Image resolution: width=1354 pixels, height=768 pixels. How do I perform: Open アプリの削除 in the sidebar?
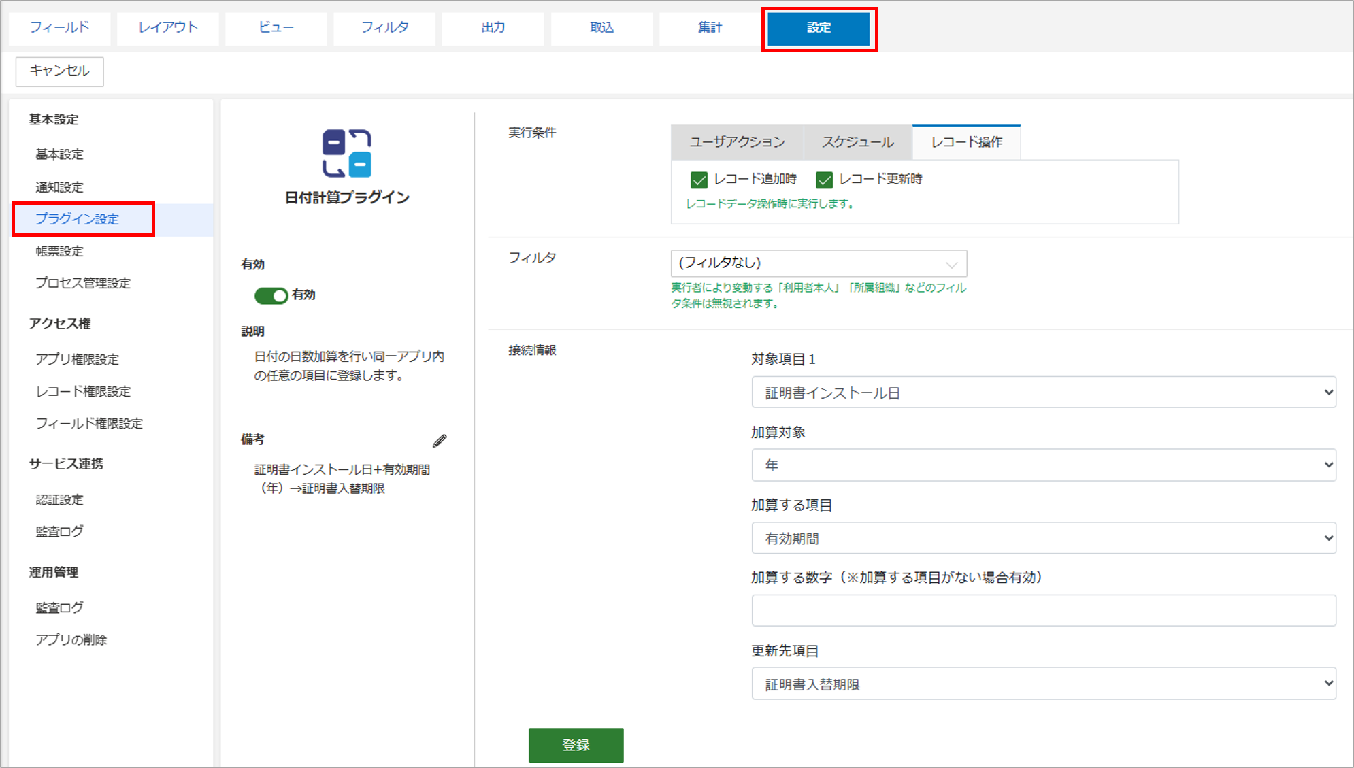[x=71, y=639]
